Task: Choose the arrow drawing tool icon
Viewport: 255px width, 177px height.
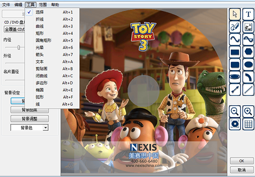Action: (x=235, y=90)
